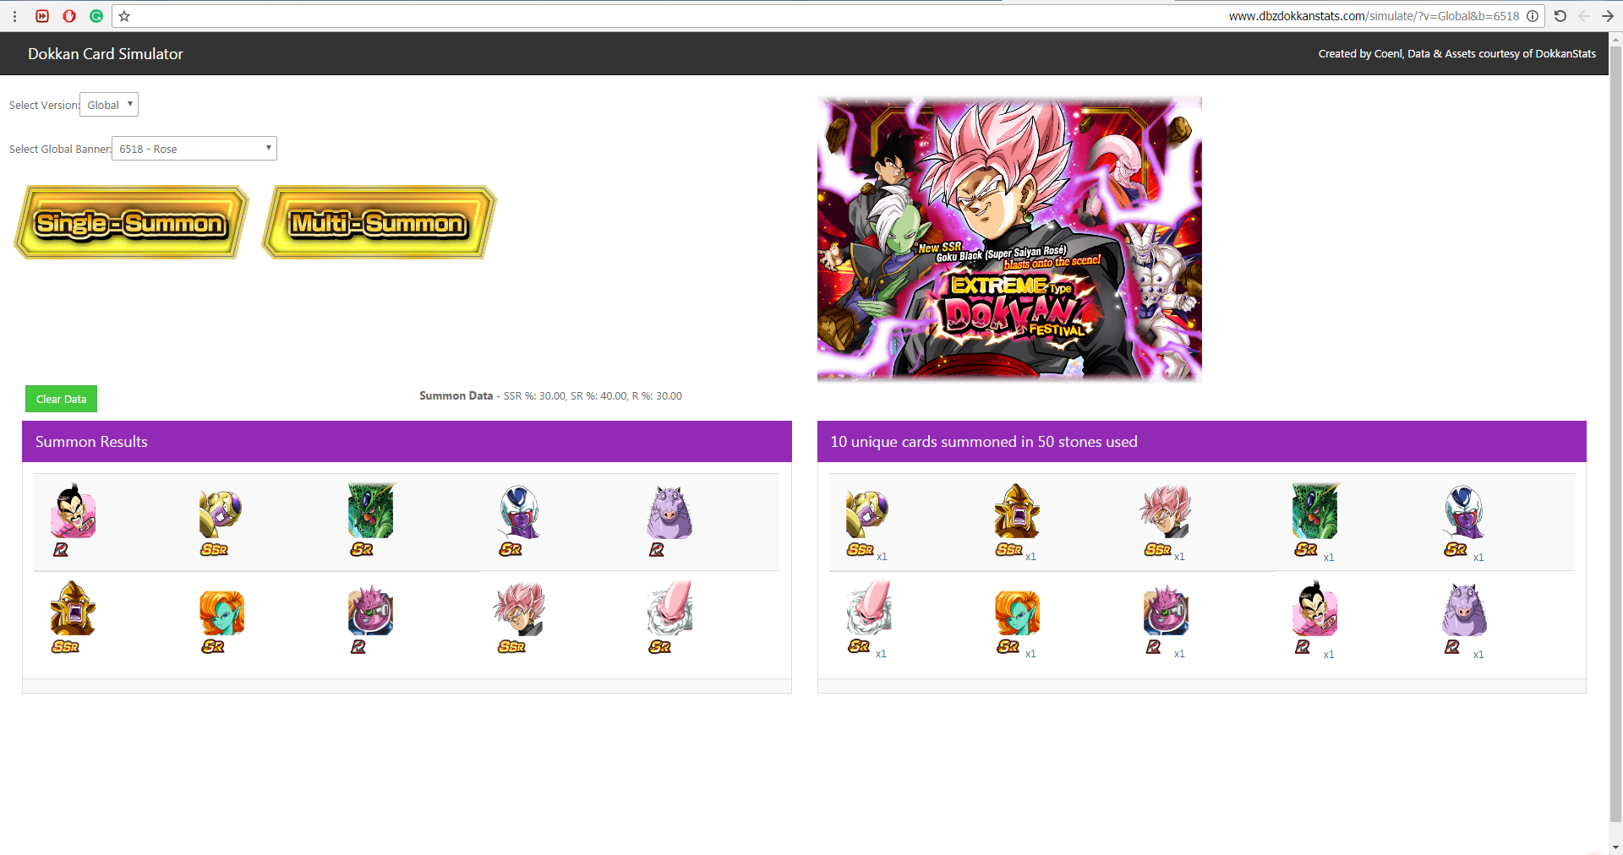This screenshot has width=1623, height=855.
Task: Click the red play extension icon
Action: click(42, 16)
